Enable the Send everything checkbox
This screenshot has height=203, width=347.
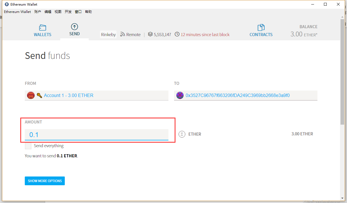click(28, 146)
